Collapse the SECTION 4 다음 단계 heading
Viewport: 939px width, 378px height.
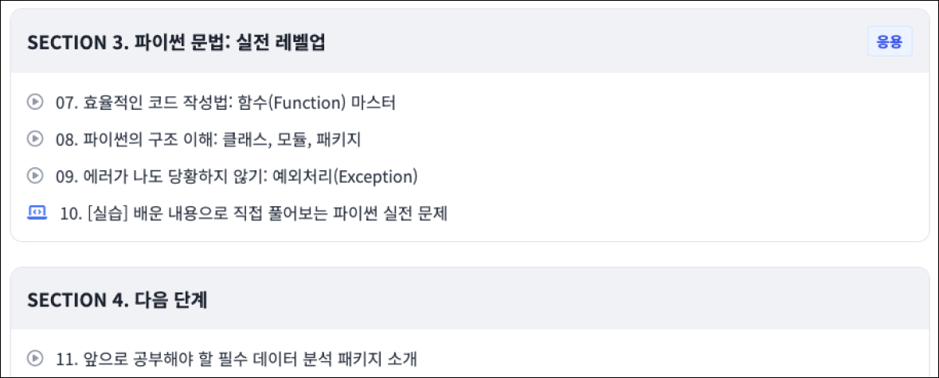123,301
